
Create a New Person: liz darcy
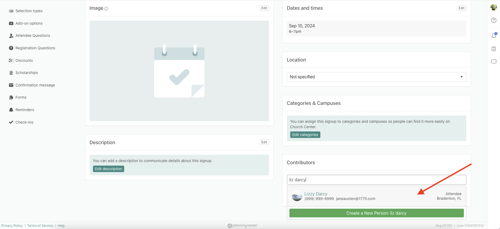(x=376, y=213)
